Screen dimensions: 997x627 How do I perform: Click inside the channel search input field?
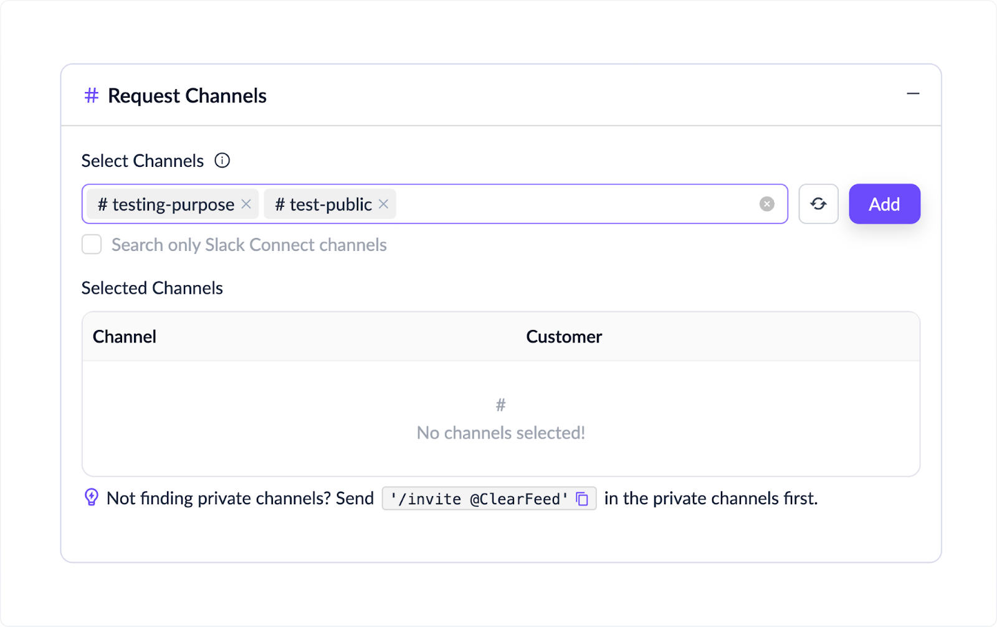pyautogui.click(x=561, y=204)
